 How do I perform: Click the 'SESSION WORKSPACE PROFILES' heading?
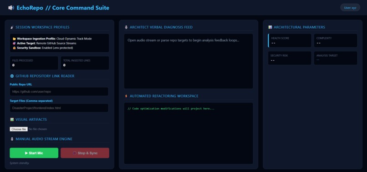point(42,27)
